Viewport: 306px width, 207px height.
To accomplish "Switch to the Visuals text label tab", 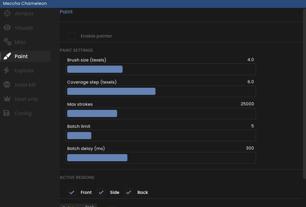I will (x=24, y=28).
